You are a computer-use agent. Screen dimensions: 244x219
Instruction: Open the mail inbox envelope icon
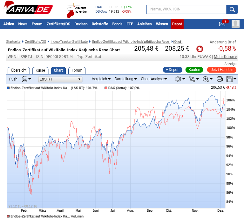tap(222, 24)
